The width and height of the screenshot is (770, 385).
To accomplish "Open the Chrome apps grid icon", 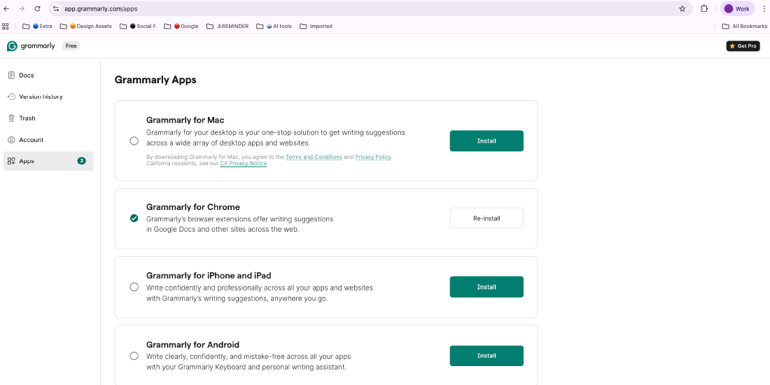I will pos(6,26).
